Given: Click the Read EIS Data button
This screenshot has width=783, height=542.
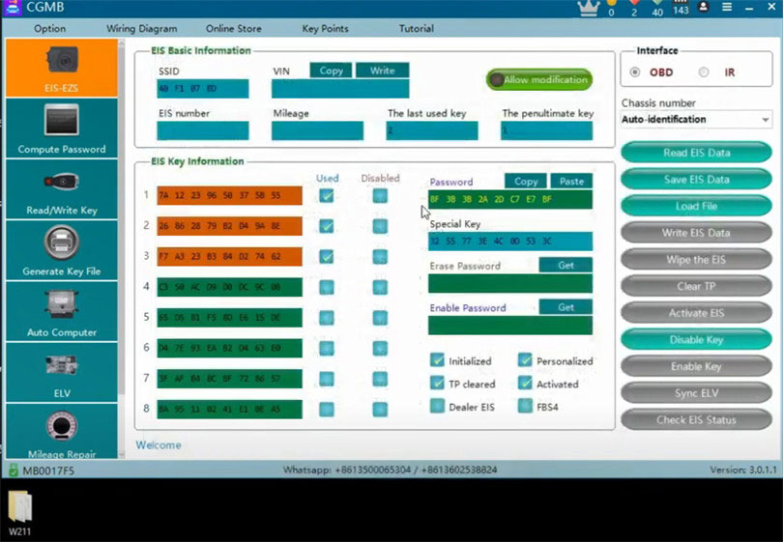Looking at the screenshot, I should click(696, 153).
